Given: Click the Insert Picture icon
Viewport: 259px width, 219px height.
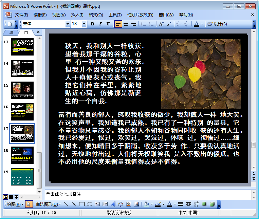Looking at the screenshot, I should point(136,204).
